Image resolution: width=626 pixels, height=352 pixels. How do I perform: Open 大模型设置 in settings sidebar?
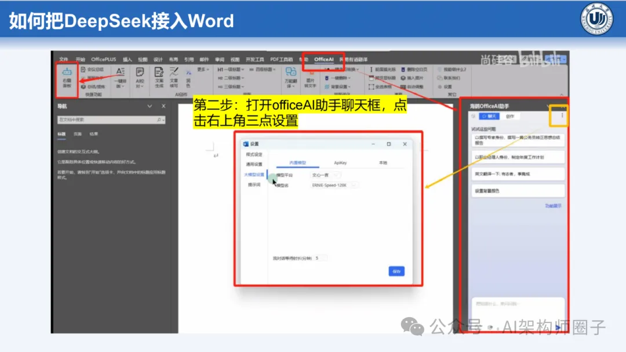pos(254,175)
